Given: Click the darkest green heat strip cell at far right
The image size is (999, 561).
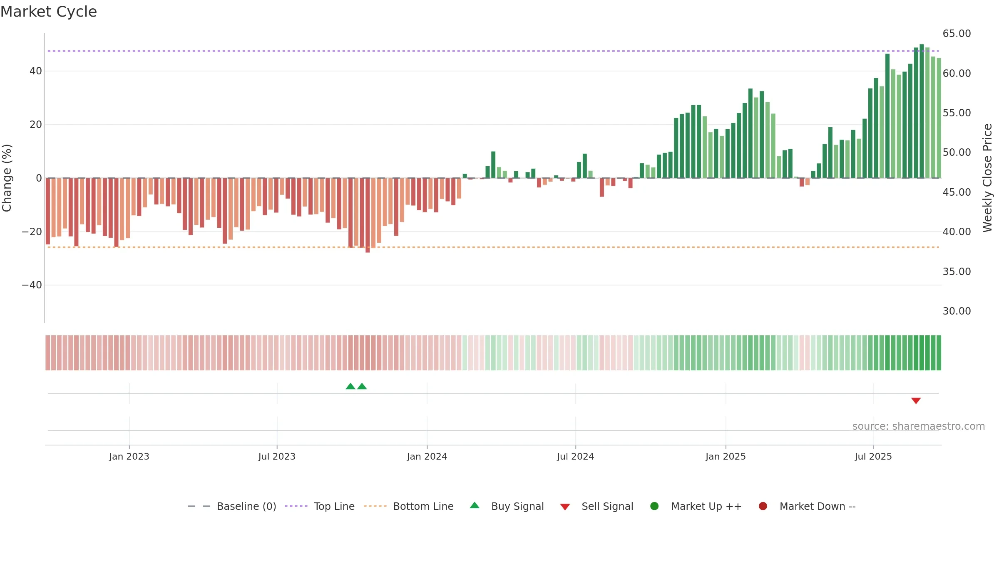Looking at the screenshot, I should pyautogui.click(x=939, y=353).
